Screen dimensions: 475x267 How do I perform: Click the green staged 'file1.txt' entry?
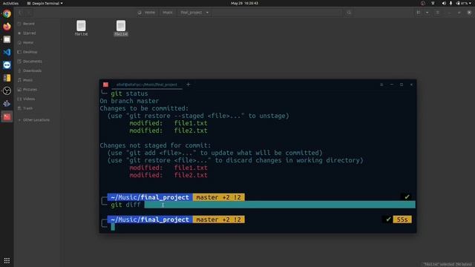point(191,123)
